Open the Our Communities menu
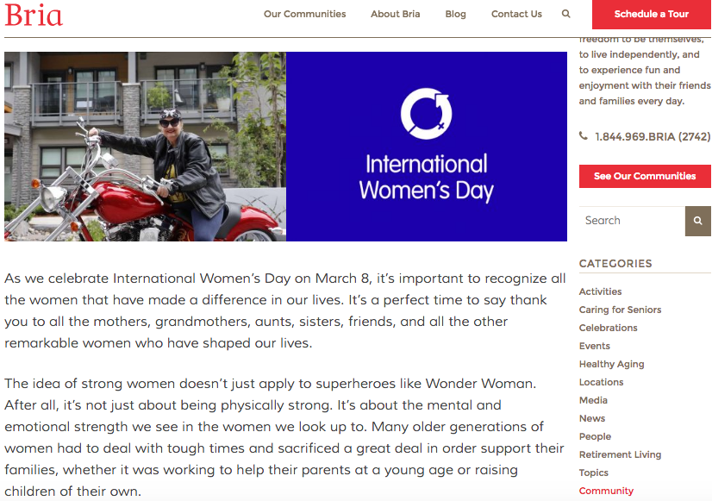The width and height of the screenshot is (712, 501). pyautogui.click(x=304, y=14)
